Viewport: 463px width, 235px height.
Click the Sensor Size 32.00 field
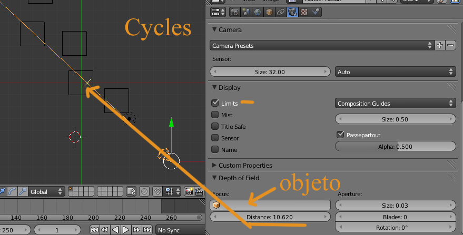point(270,71)
